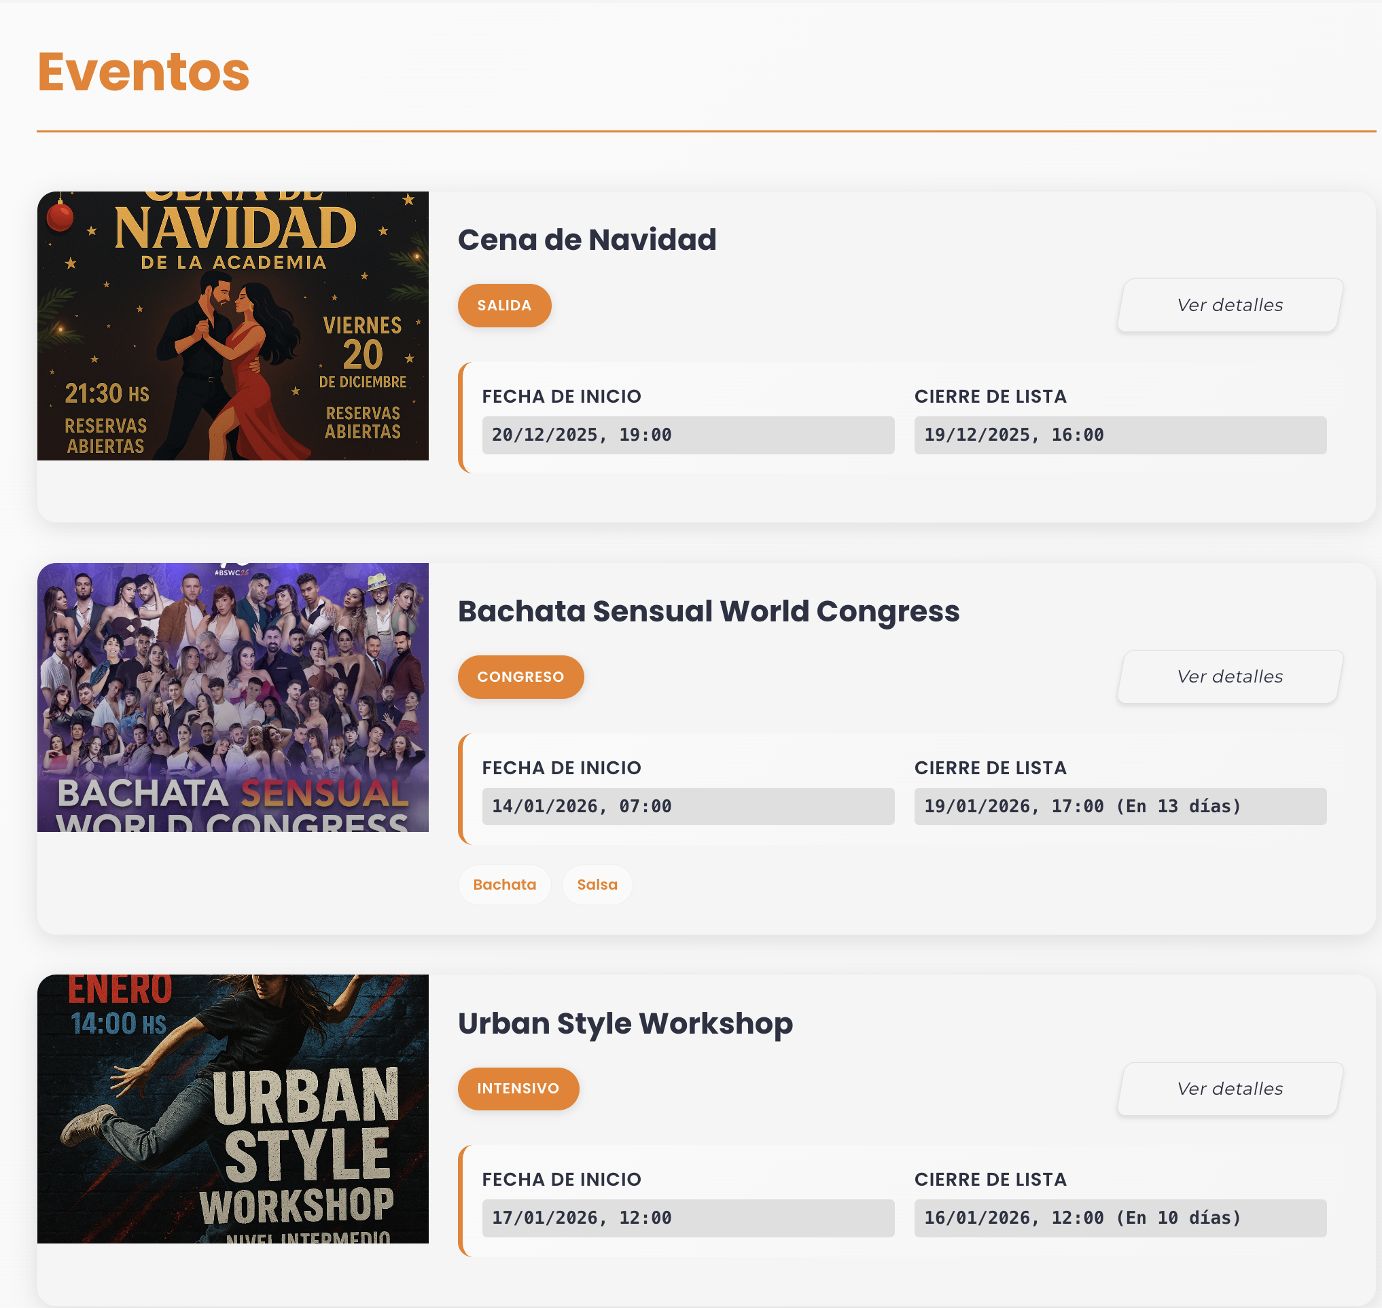Click the Urban Style Workshop title
Image resolution: width=1382 pixels, height=1308 pixels.
tap(624, 1023)
